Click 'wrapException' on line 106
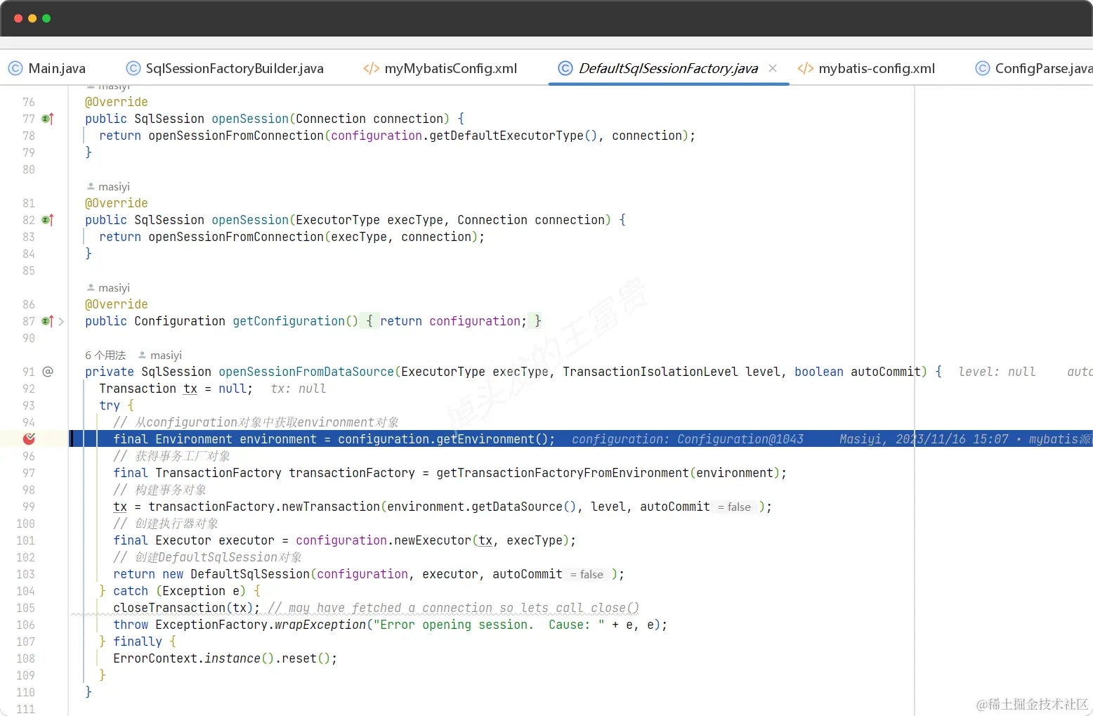This screenshot has width=1093, height=716. [x=320, y=625]
